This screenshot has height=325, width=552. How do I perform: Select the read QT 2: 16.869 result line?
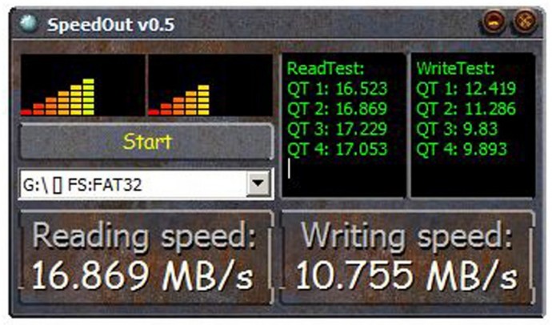click(x=337, y=109)
